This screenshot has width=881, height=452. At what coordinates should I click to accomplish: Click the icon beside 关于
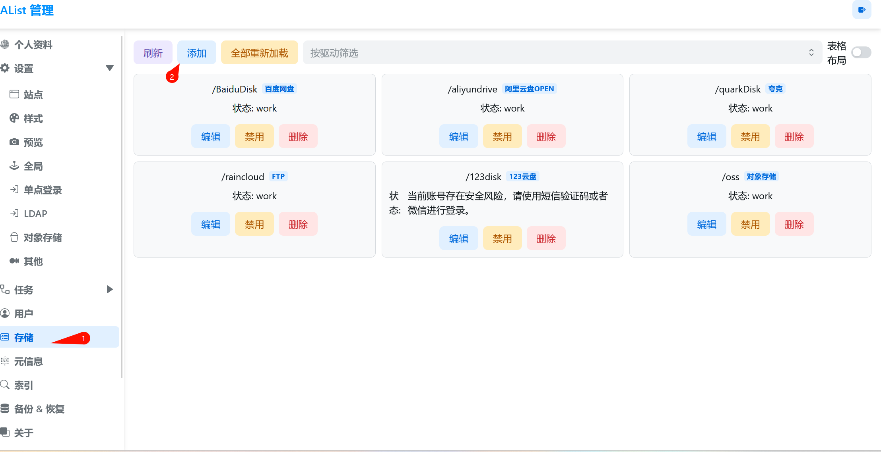pos(5,433)
